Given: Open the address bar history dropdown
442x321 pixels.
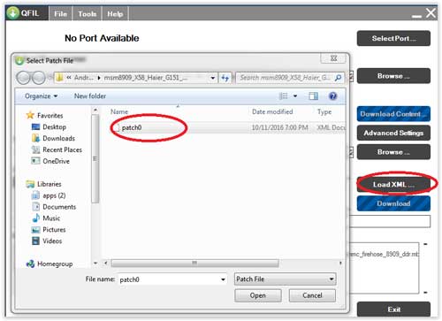Looking at the screenshot, I should coord(212,78).
